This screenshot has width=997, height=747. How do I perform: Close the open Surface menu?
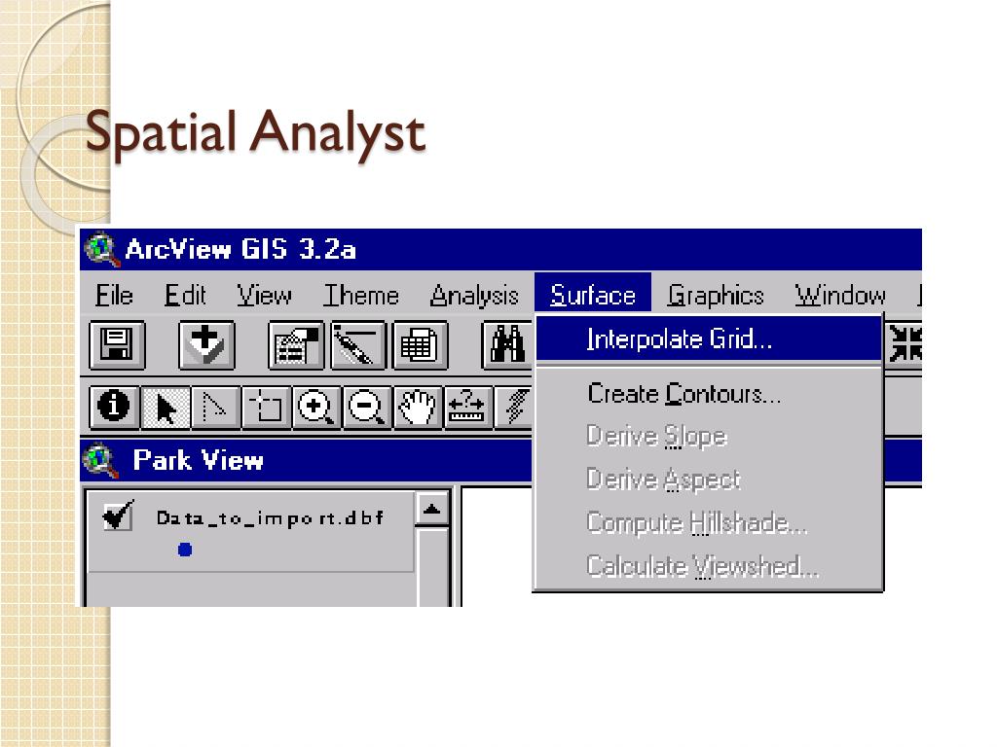point(593,295)
